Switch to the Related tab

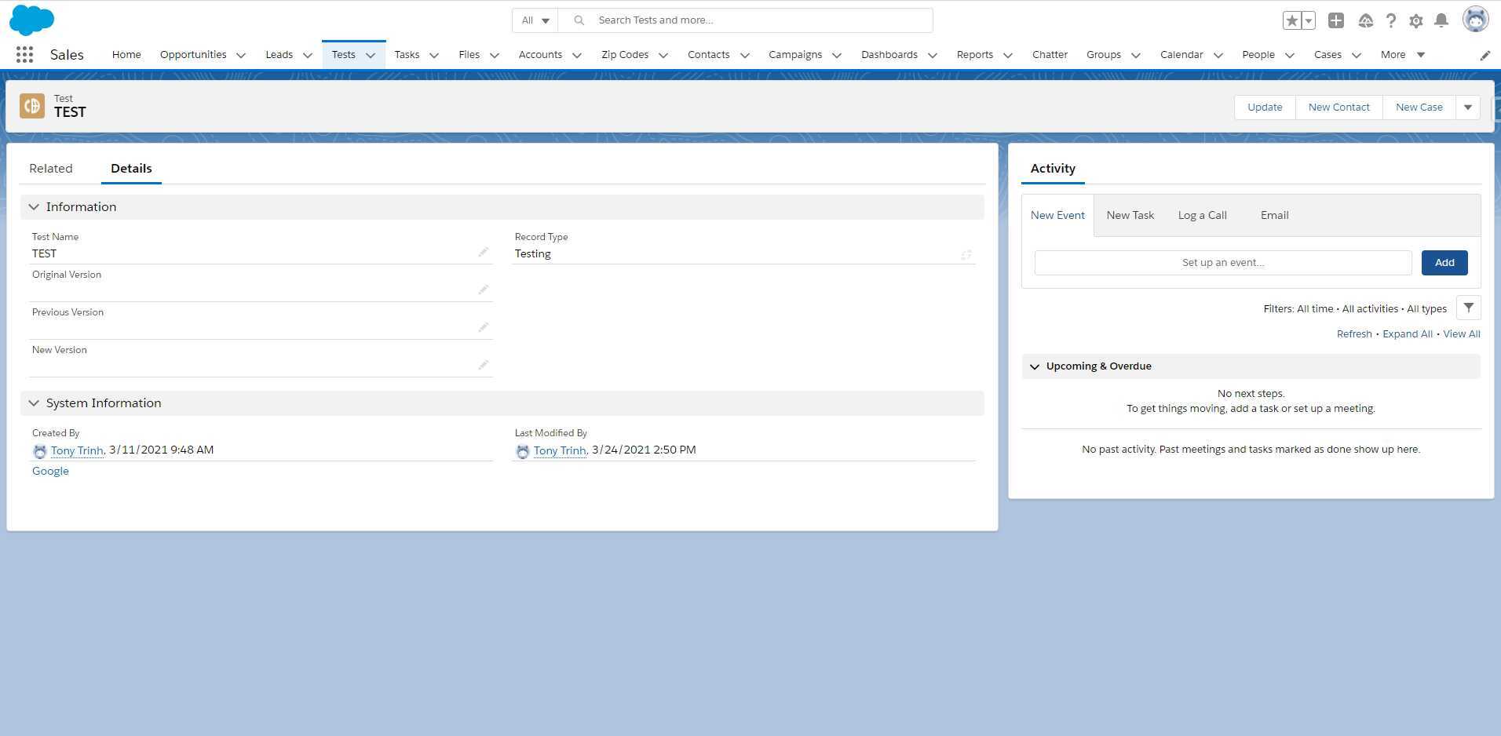pos(50,168)
